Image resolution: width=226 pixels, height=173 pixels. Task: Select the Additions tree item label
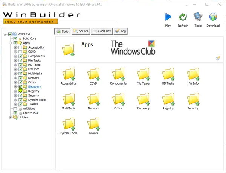coord(29,109)
